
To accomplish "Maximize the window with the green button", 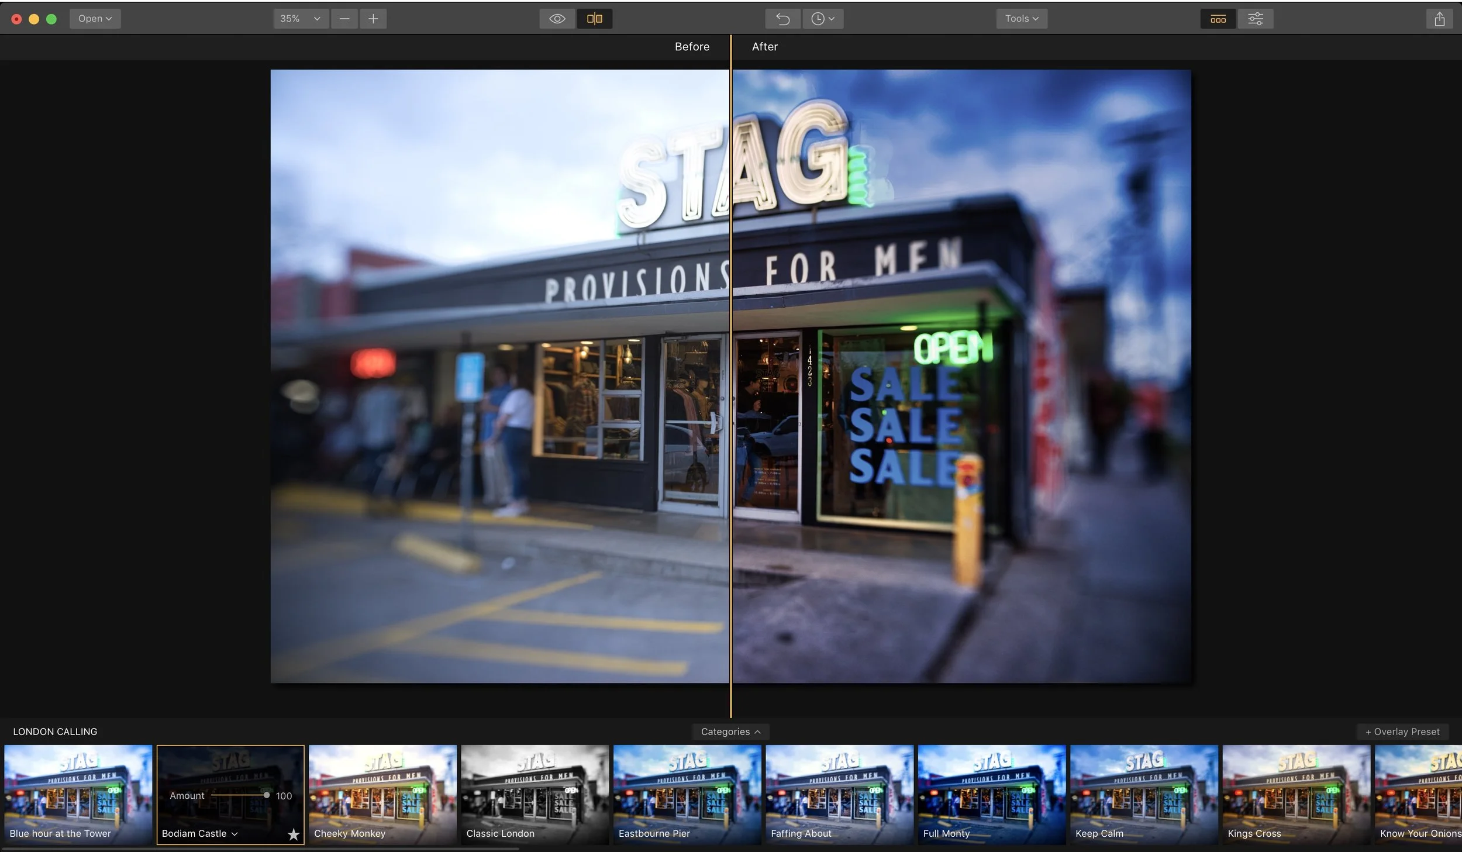I will pos(51,19).
